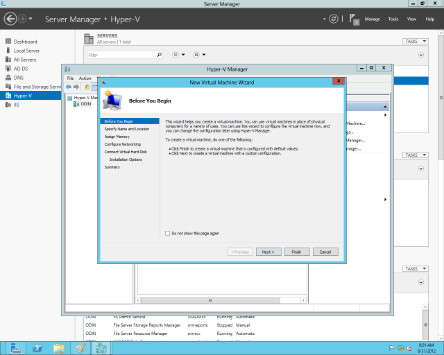Refresh Server Manager with the circular arrows icon
444x355 pixels.
point(334,19)
